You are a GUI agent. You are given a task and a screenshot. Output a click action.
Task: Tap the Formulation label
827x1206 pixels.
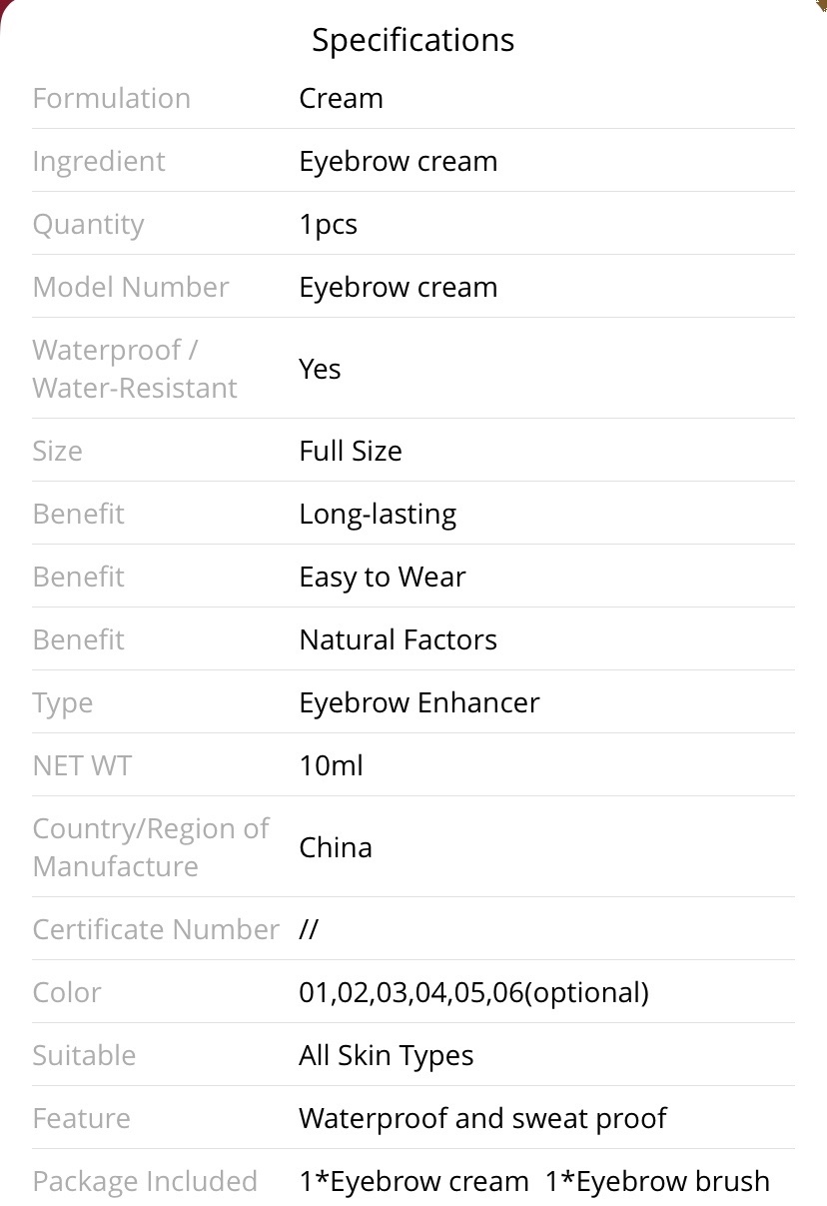(112, 98)
